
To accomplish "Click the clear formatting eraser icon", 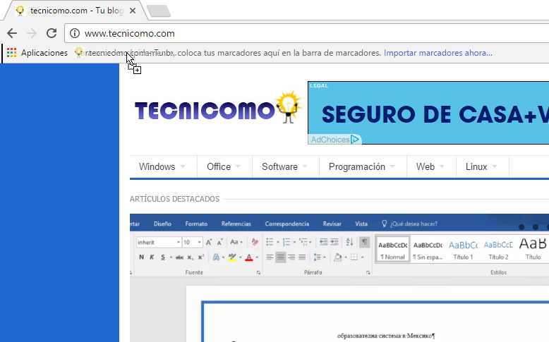I will click(255, 243).
